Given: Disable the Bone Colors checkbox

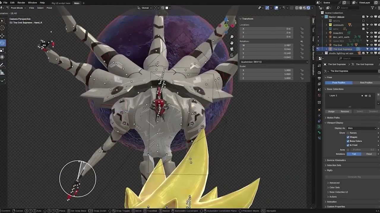Looking at the screenshot, I should 348,141.
